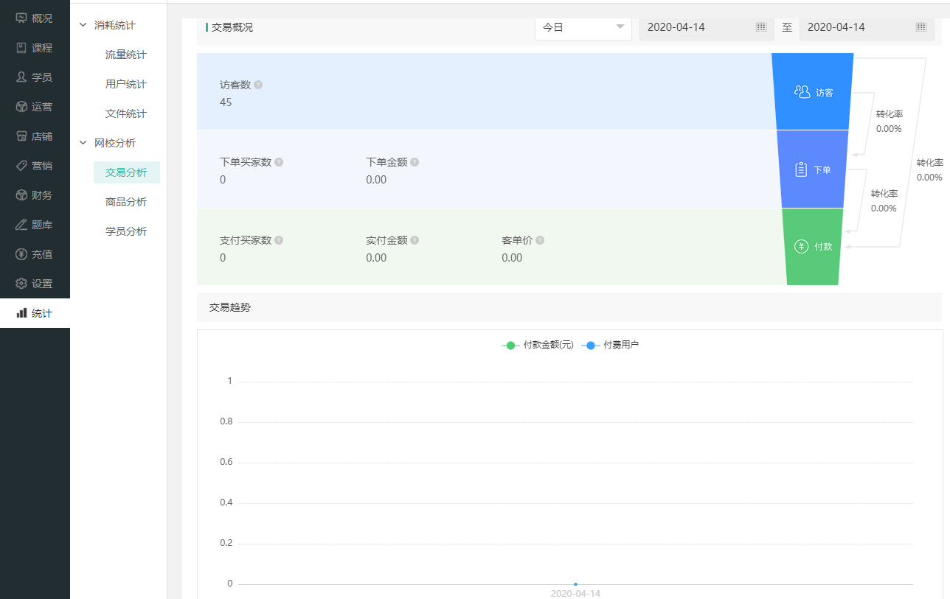Toggle 付费用户 legend series
The height and width of the screenshot is (599, 950).
(610, 345)
